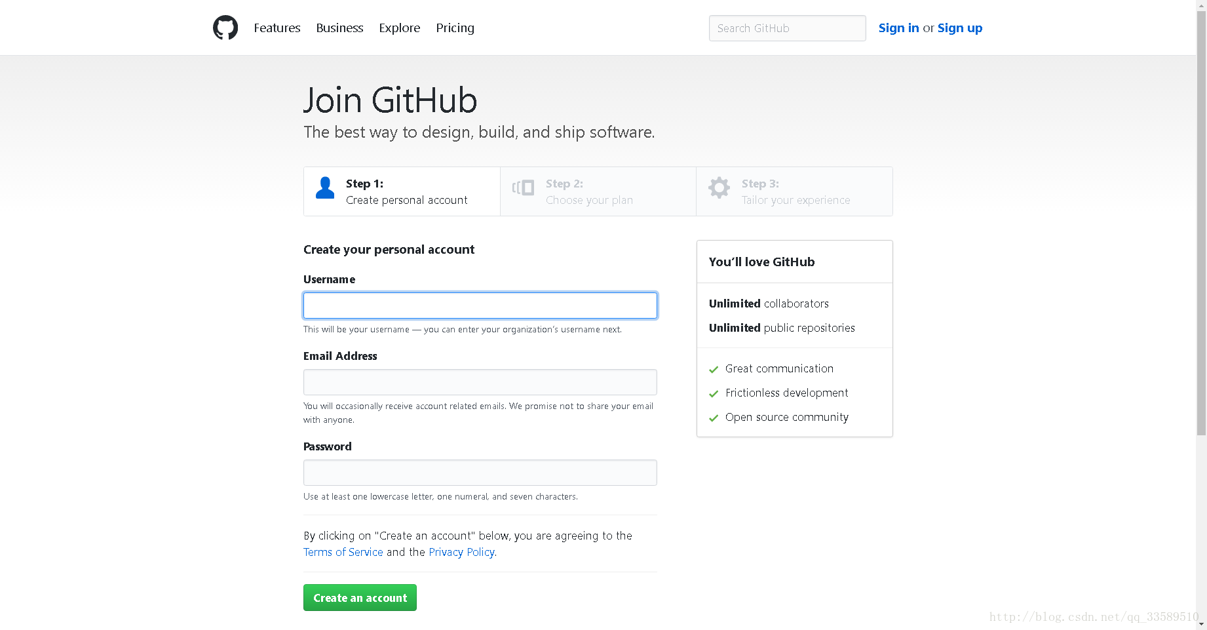Click into the Email Address field
The width and height of the screenshot is (1207, 630).
pyautogui.click(x=480, y=382)
